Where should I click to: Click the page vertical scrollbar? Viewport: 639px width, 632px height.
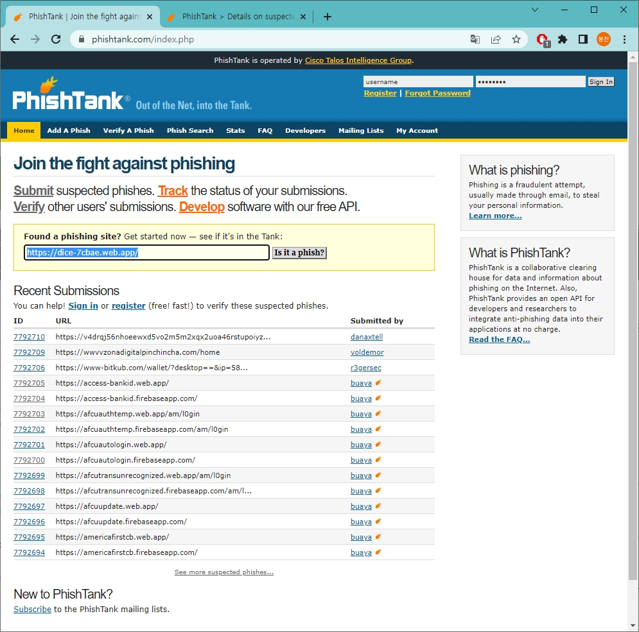coord(633,321)
